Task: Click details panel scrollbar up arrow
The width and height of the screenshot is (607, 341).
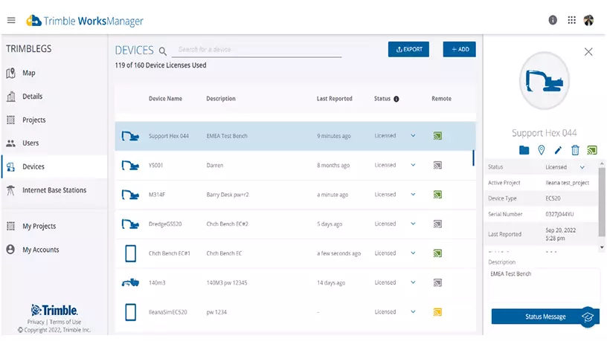Action: click(602, 164)
